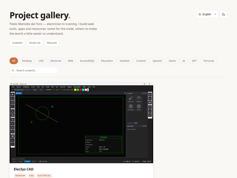
Task: Show only Web projects
Action: pos(70,61)
